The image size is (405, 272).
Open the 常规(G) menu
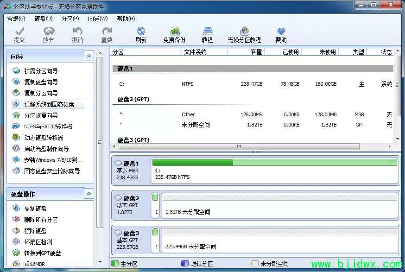(x=16, y=19)
